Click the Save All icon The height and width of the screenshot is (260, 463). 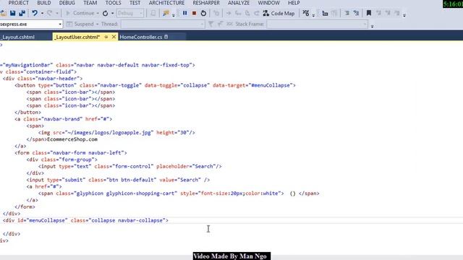pyautogui.click(x=22, y=13)
